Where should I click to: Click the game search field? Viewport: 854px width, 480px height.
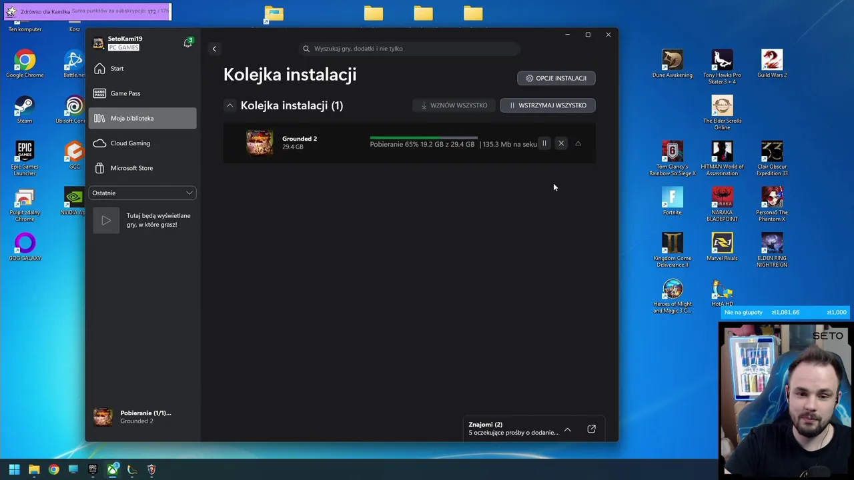point(410,49)
